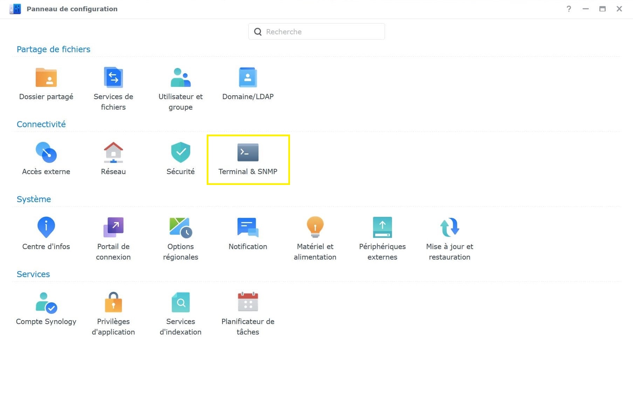Open Notification settings
Viewport: 633px width, 406px height.
[248, 227]
